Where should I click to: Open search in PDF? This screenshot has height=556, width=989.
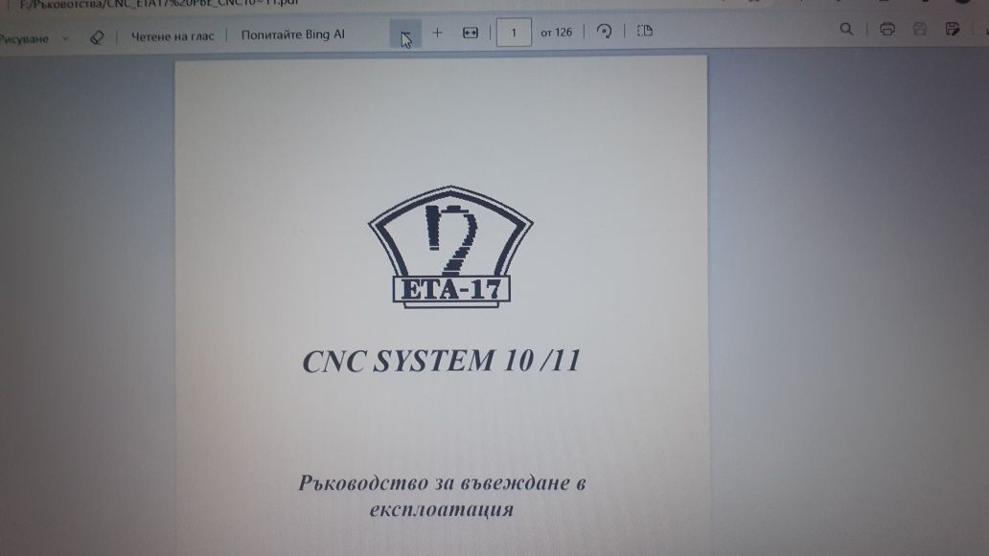click(x=846, y=29)
